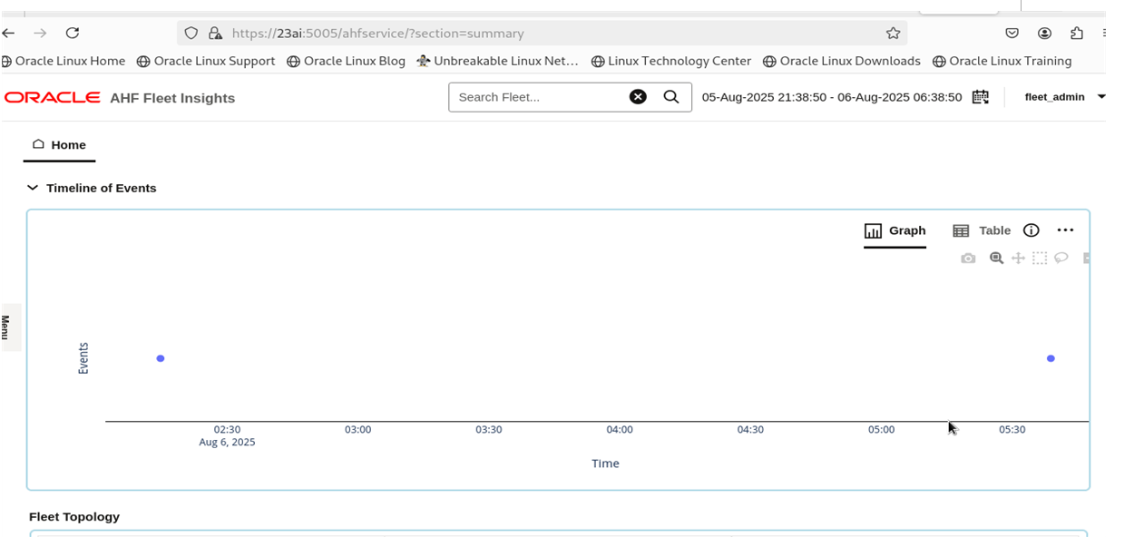Open Oracle Linux Blog bookmark
1144x537 pixels.
pyautogui.click(x=346, y=61)
